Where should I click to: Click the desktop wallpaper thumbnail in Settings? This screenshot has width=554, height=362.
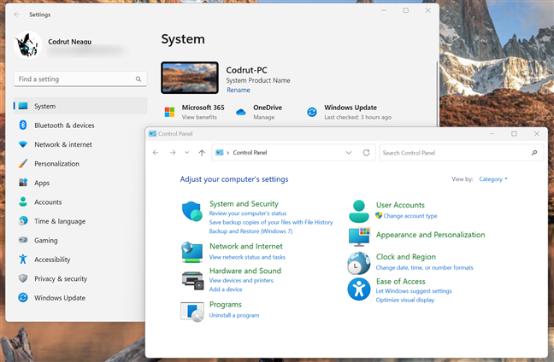(x=190, y=78)
